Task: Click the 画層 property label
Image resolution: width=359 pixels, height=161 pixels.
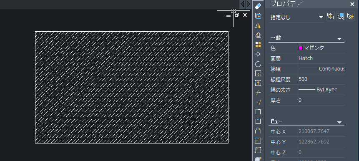Action: pyautogui.click(x=276, y=59)
